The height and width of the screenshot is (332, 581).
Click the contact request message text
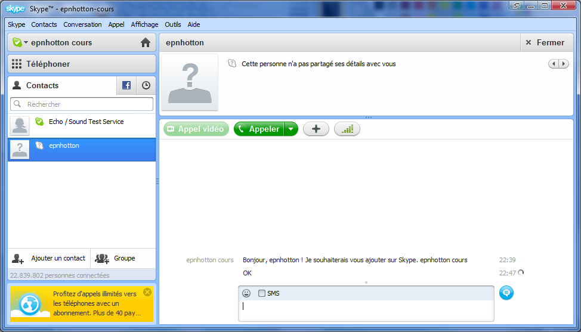[355, 260]
